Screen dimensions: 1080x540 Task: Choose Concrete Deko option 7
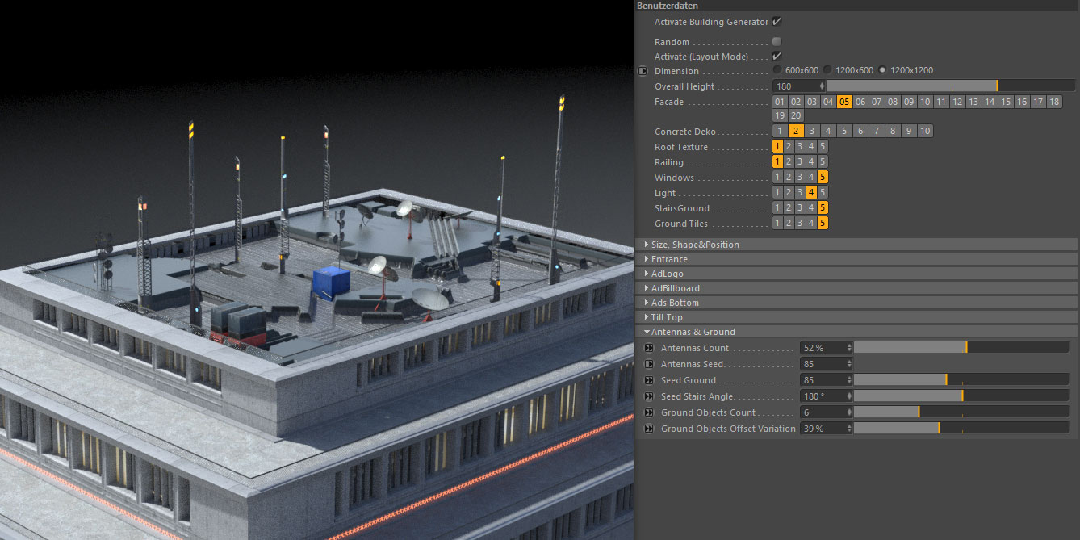[x=876, y=130]
